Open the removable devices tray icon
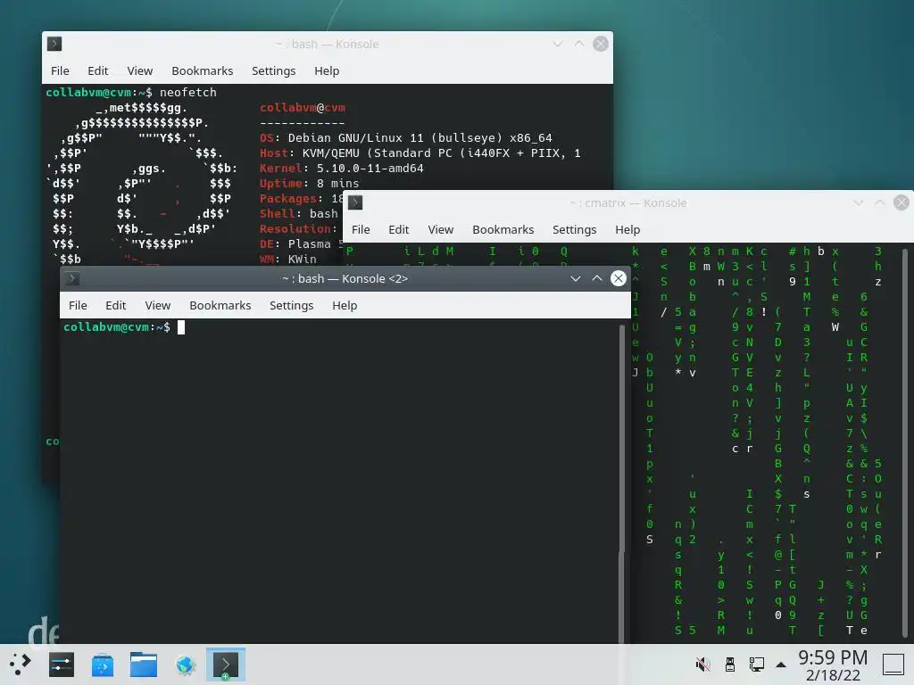The height and width of the screenshot is (685, 914). pos(730,664)
